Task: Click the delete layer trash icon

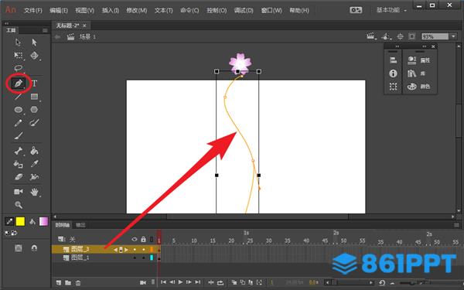Action: (78, 282)
